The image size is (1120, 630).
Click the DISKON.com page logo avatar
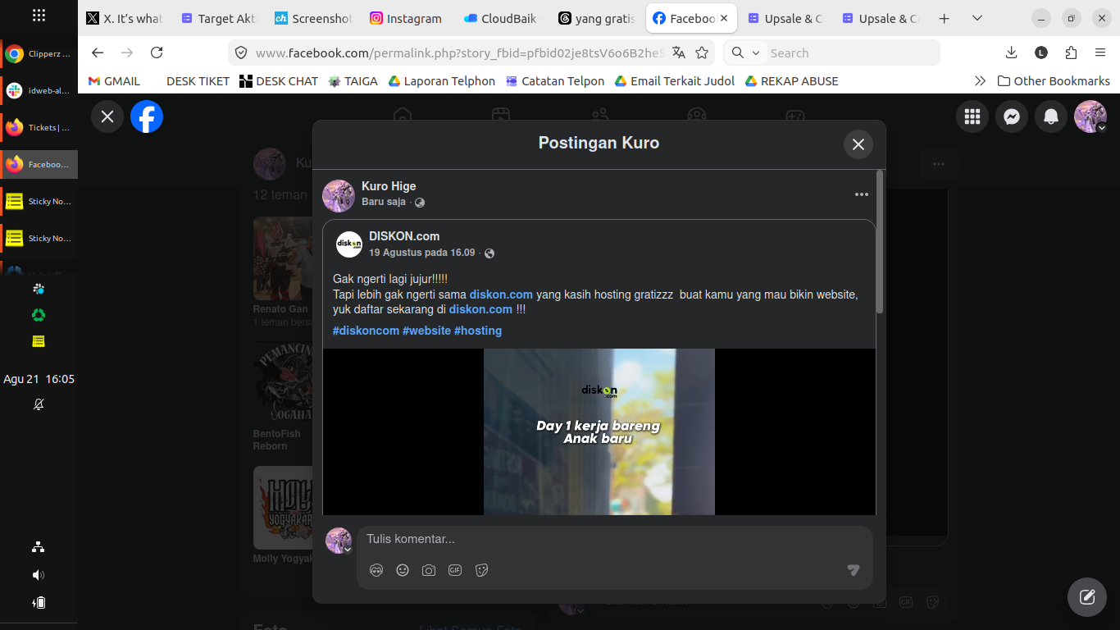click(349, 244)
